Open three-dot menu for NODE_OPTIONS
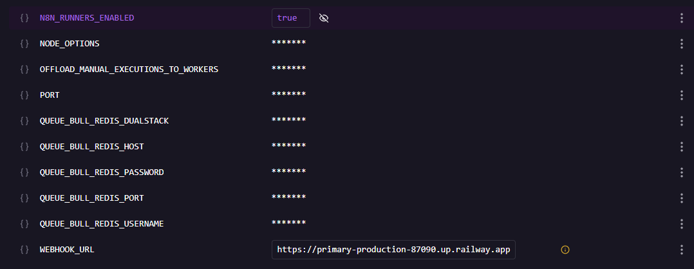The image size is (694, 269). pyautogui.click(x=681, y=44)
